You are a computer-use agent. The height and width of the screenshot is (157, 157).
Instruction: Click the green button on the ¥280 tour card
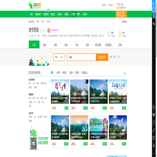[x=85, y=108]
